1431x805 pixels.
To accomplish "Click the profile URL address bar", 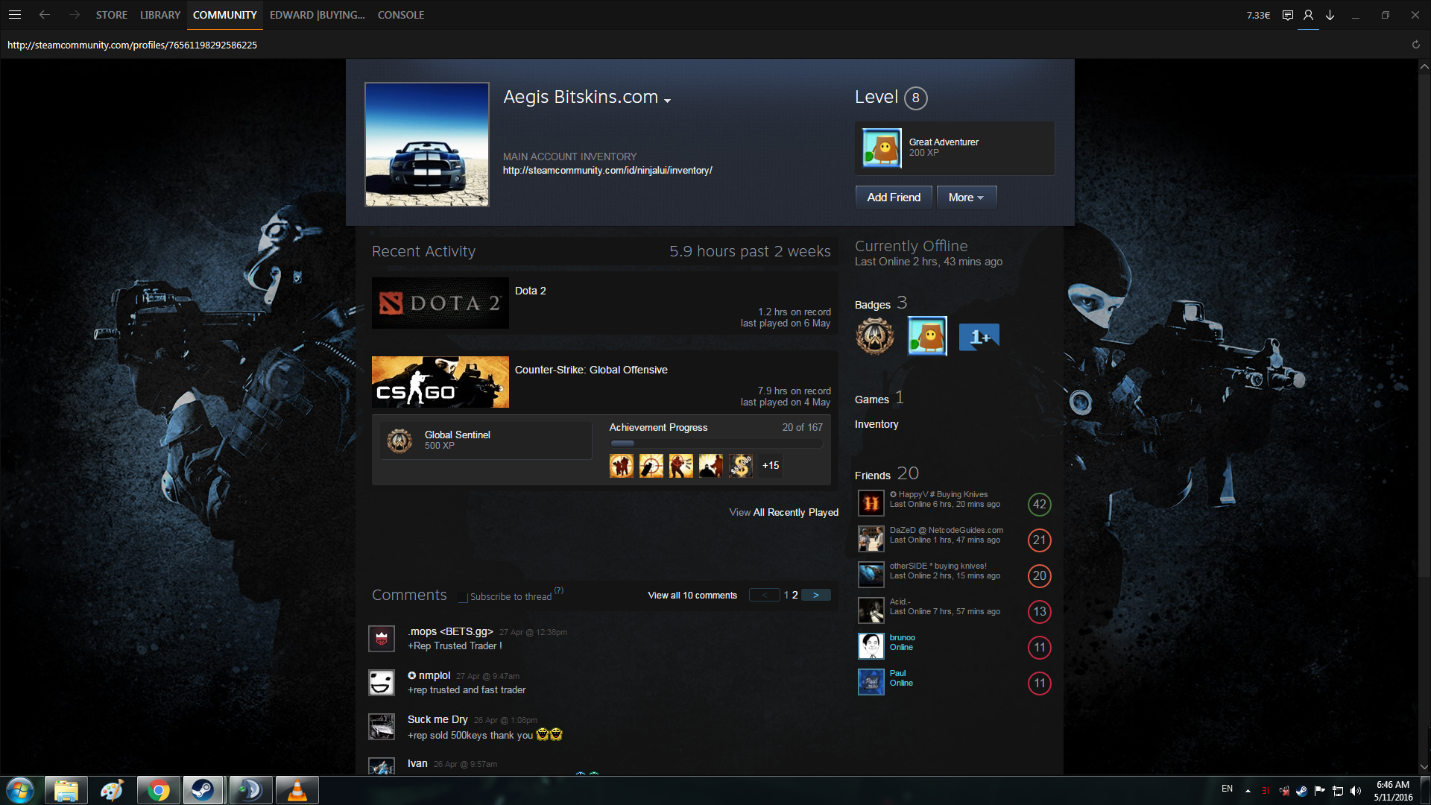I will click(133, 45).
